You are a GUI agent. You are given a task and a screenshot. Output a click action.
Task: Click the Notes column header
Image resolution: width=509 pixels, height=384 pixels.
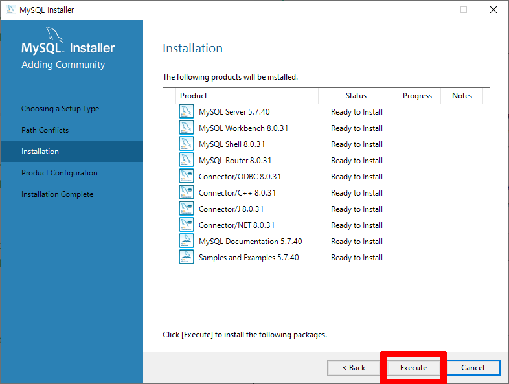[x=462, y=96]
